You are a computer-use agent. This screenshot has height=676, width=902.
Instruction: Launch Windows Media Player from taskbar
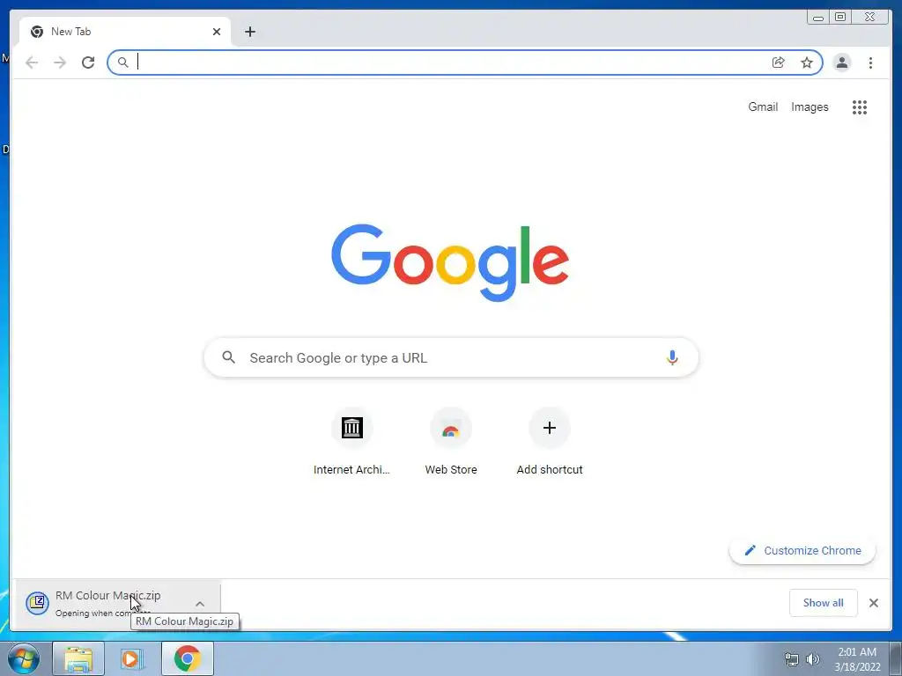(132, 658)
